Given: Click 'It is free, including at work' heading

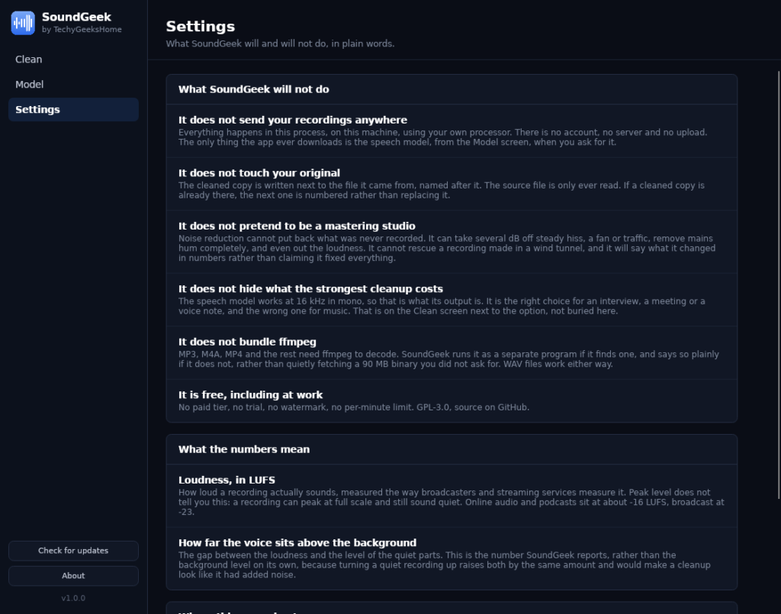Looking at the screenshot, I should [x=250, y=395].
